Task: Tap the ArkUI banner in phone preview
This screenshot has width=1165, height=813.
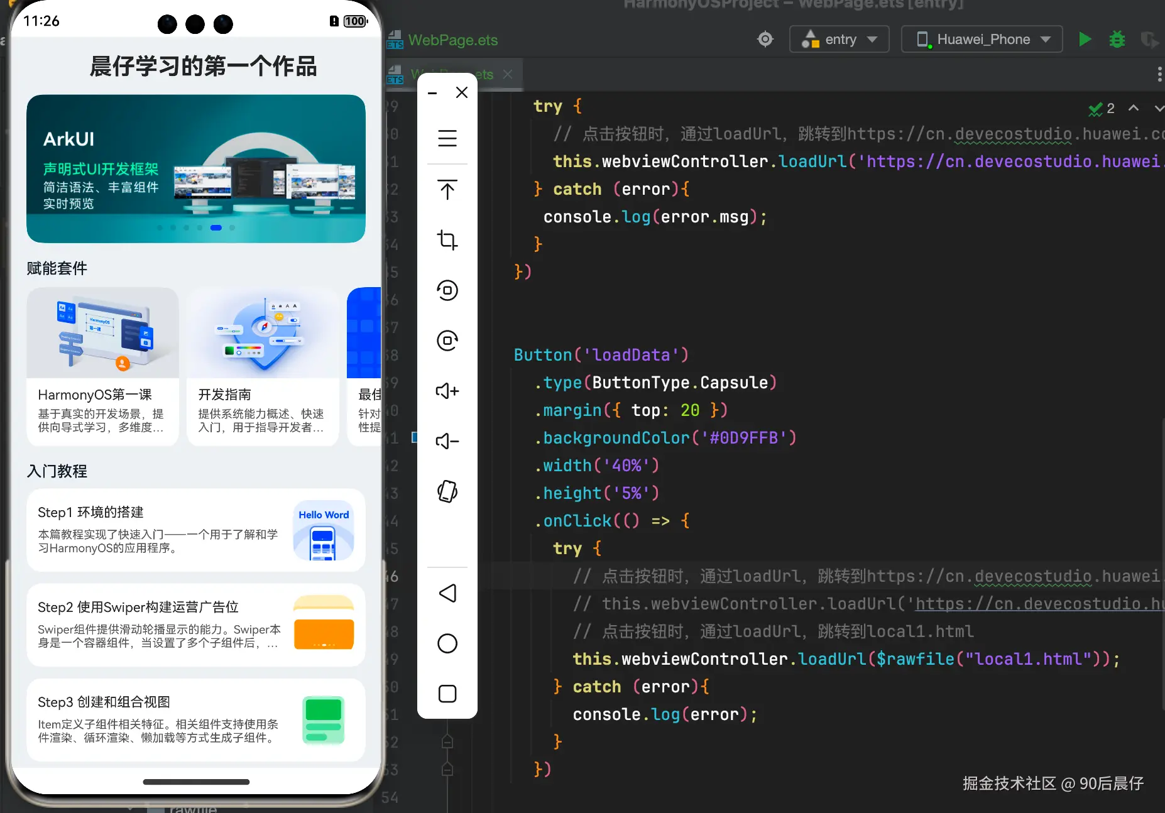Action: pos(196,168)
